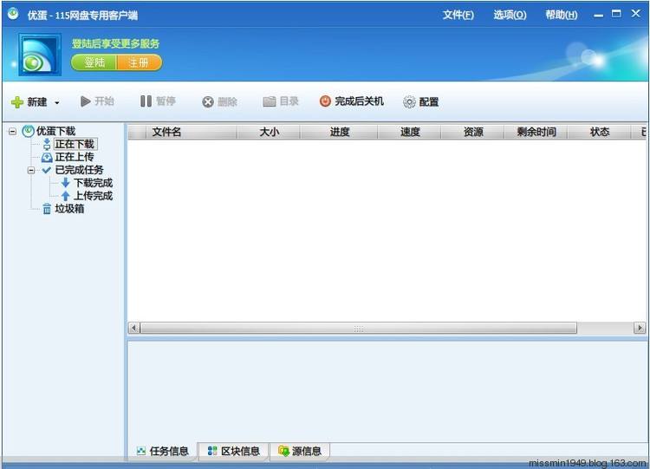The image size is (650, 469).
Task: Sort by 速度 column header
Action: [x=410, y=132]
